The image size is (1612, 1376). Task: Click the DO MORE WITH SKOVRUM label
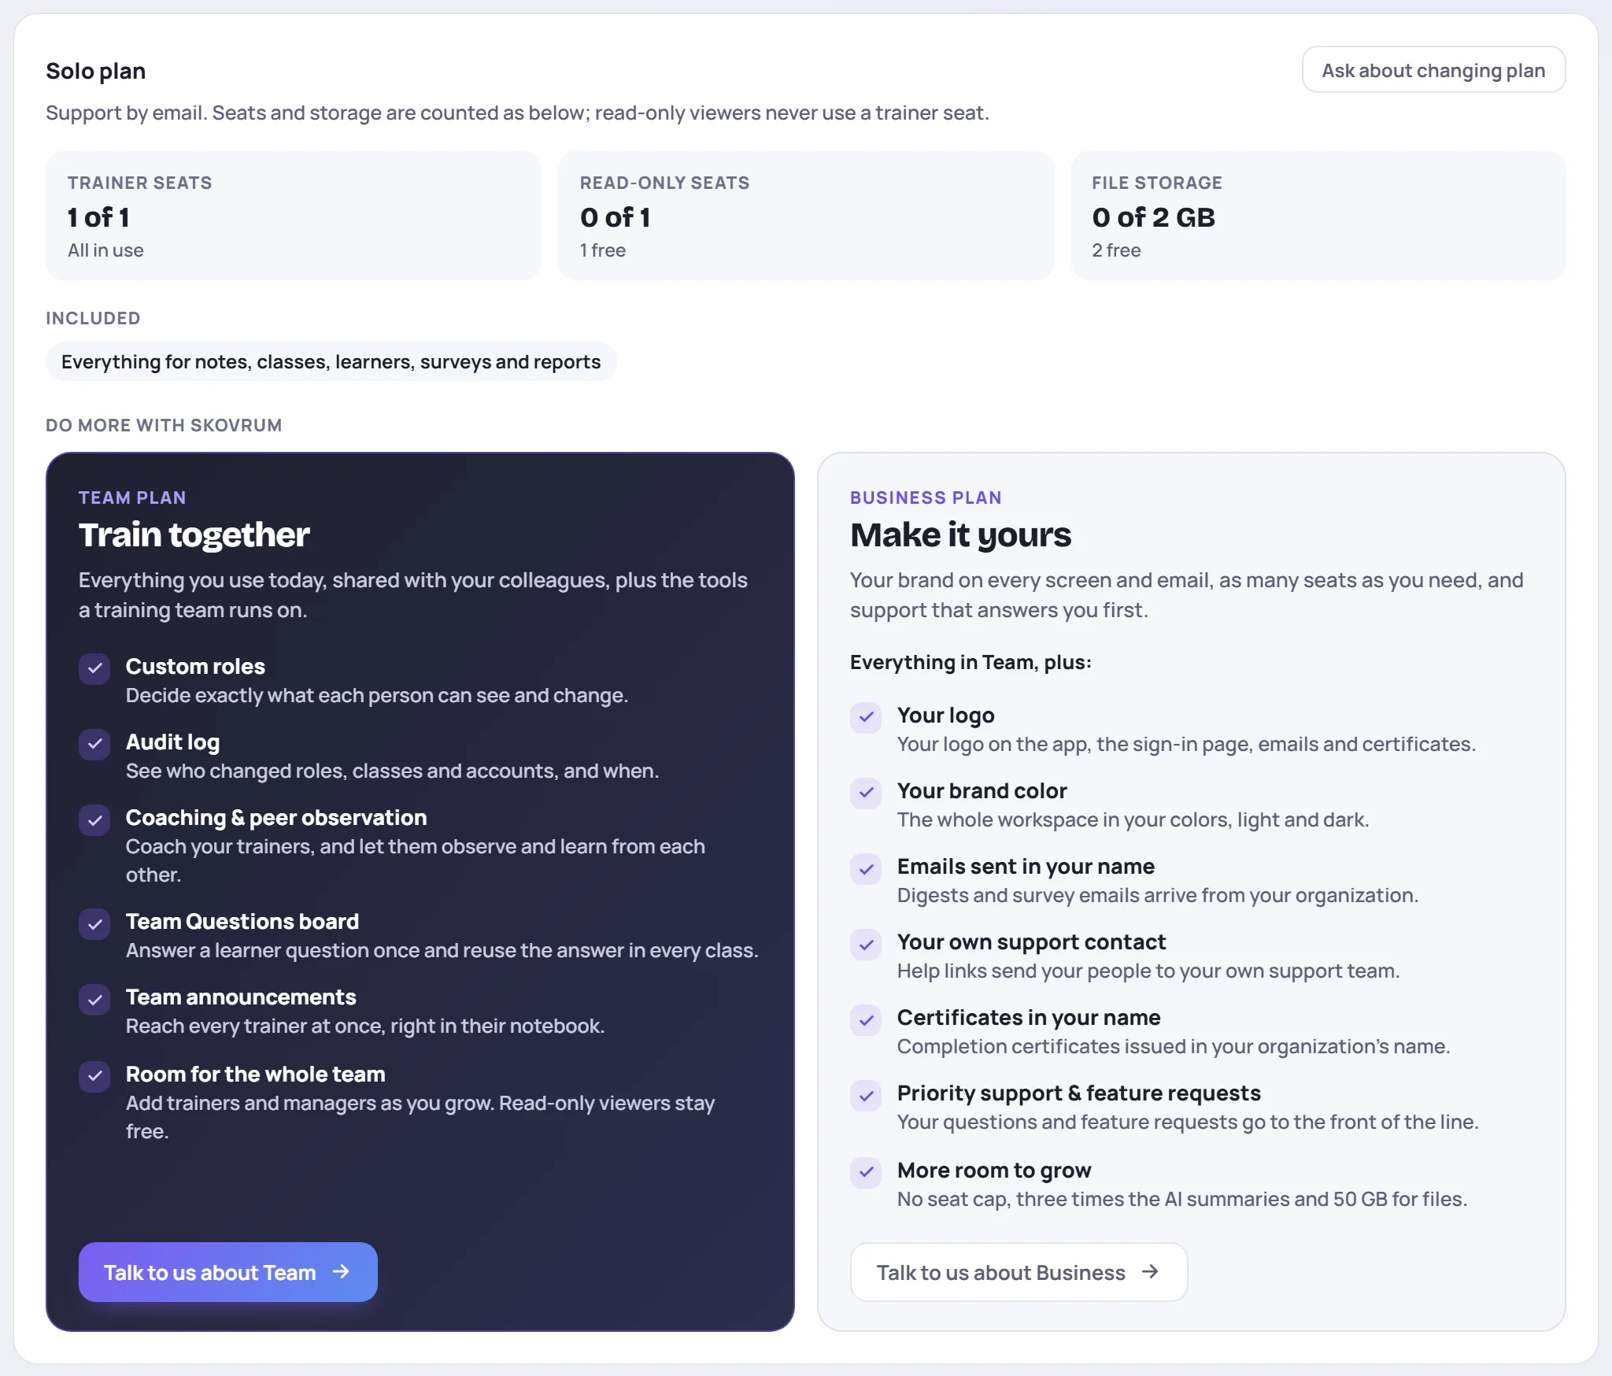[164, 425]
